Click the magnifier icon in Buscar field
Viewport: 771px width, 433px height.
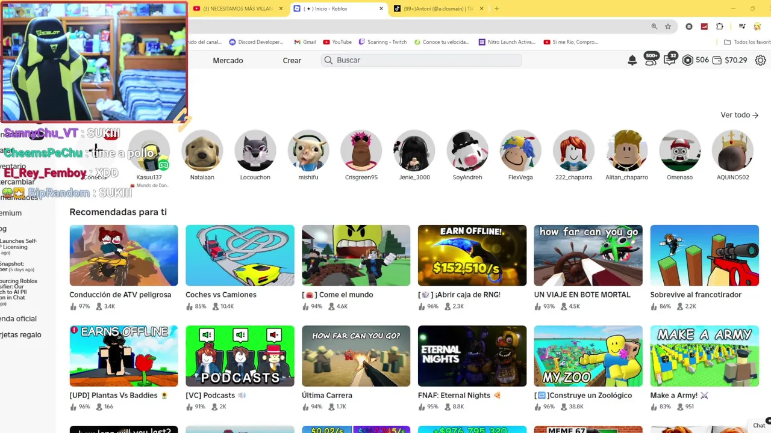(x=328, y=60)
